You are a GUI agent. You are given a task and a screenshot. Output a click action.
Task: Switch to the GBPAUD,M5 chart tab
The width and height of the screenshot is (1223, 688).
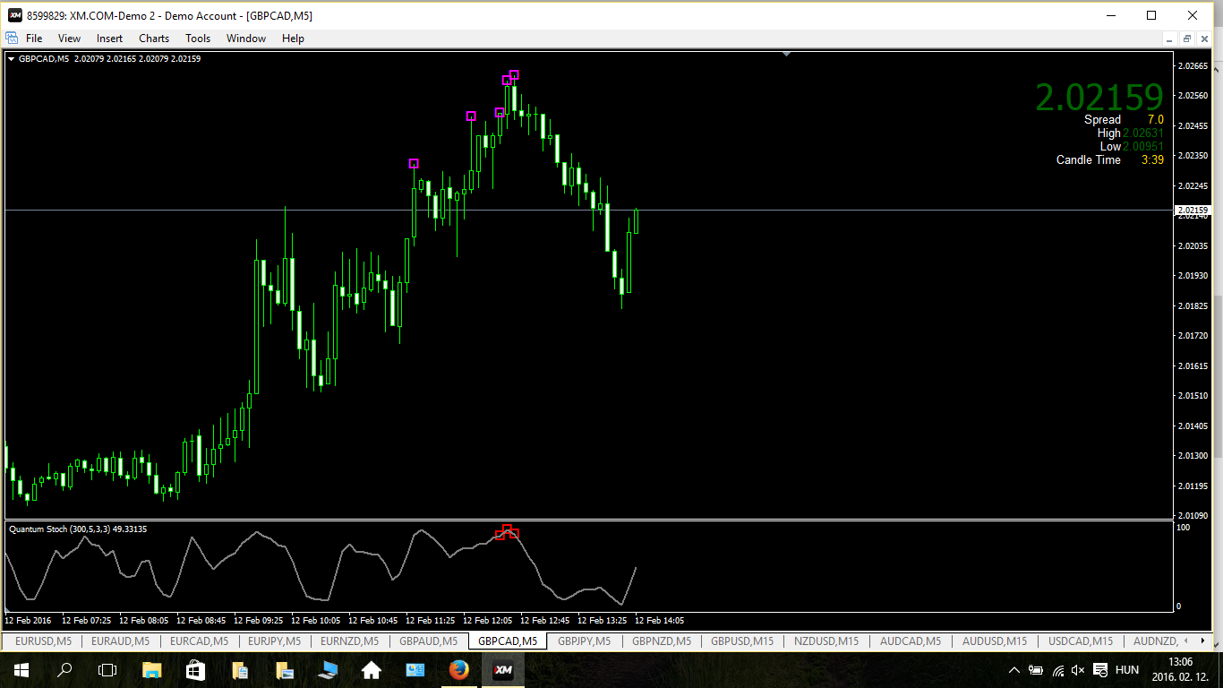(428, 641)
